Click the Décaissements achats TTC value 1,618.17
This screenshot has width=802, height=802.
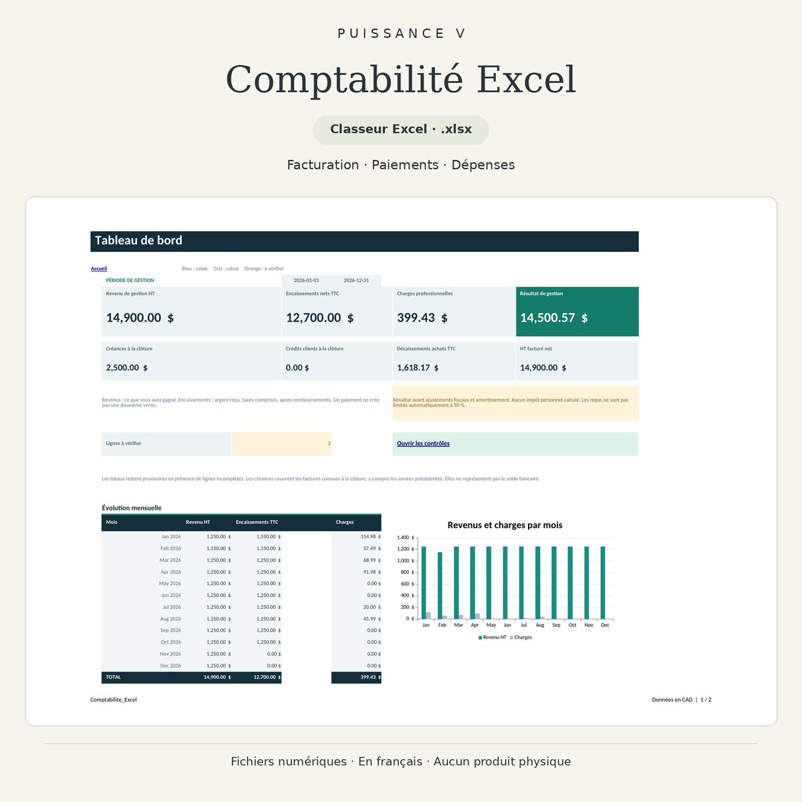pyautogui.click(x=418, y=368)
